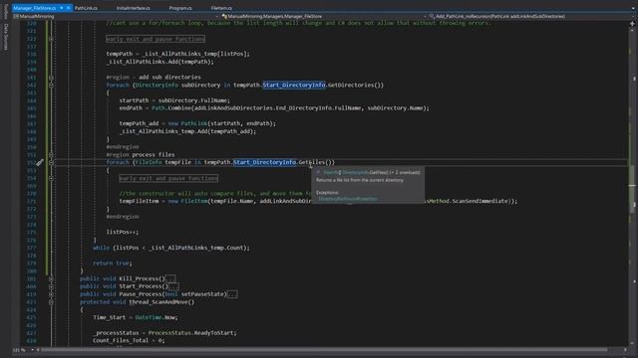Click ProcessStatus.ReadyToStart value

click(x=191, y=333)
